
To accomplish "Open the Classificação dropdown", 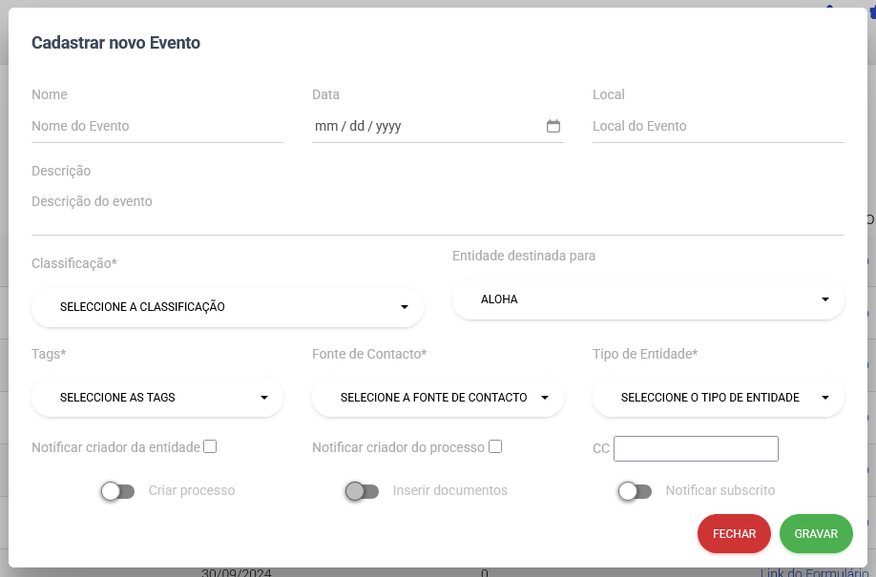I will click(x=227, y=307).
